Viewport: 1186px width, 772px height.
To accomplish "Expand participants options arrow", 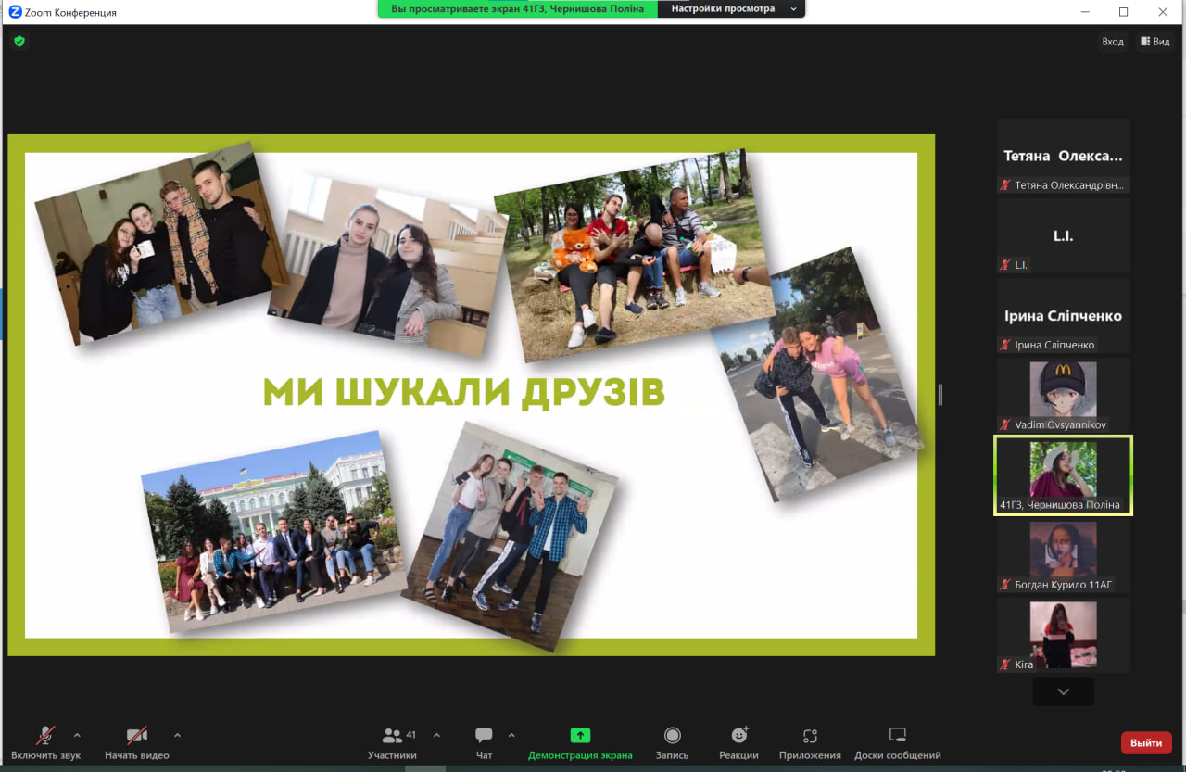I will click(x=436, y=736).
